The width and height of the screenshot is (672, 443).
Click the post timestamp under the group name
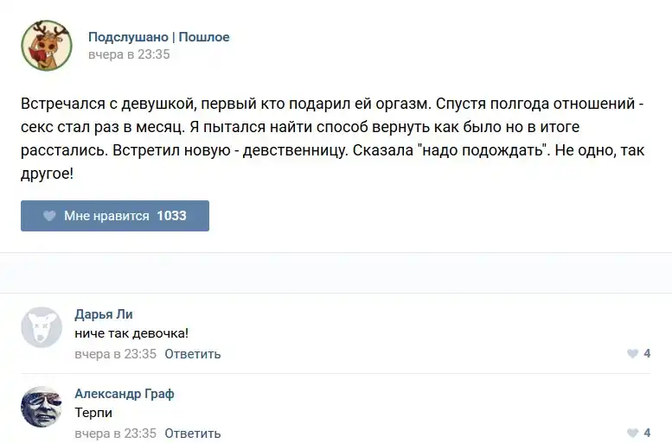[129, 54]
